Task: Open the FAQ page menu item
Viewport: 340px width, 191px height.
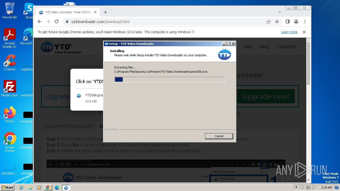Action: 248,46
